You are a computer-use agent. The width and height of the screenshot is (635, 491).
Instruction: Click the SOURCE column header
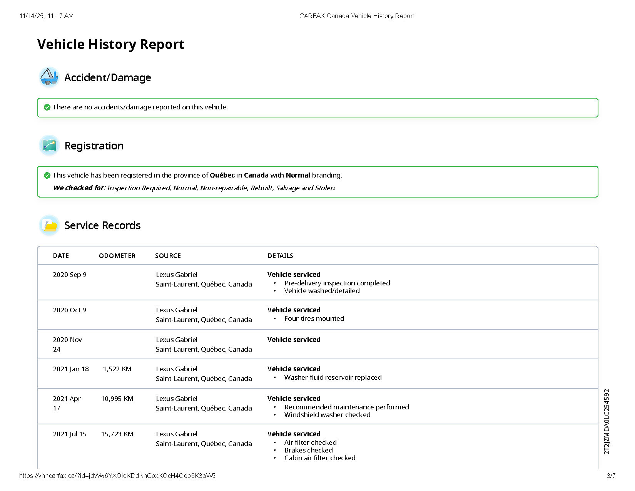click(x=168, y=256)
